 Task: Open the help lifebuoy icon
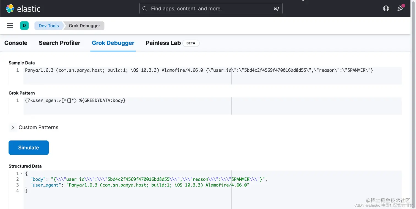coord(386,8)
